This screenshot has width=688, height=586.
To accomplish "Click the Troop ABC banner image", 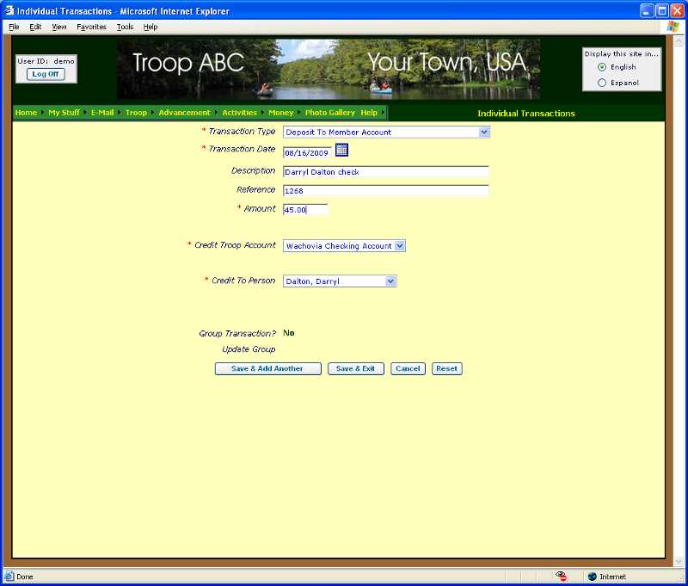I will click(329, 70).
